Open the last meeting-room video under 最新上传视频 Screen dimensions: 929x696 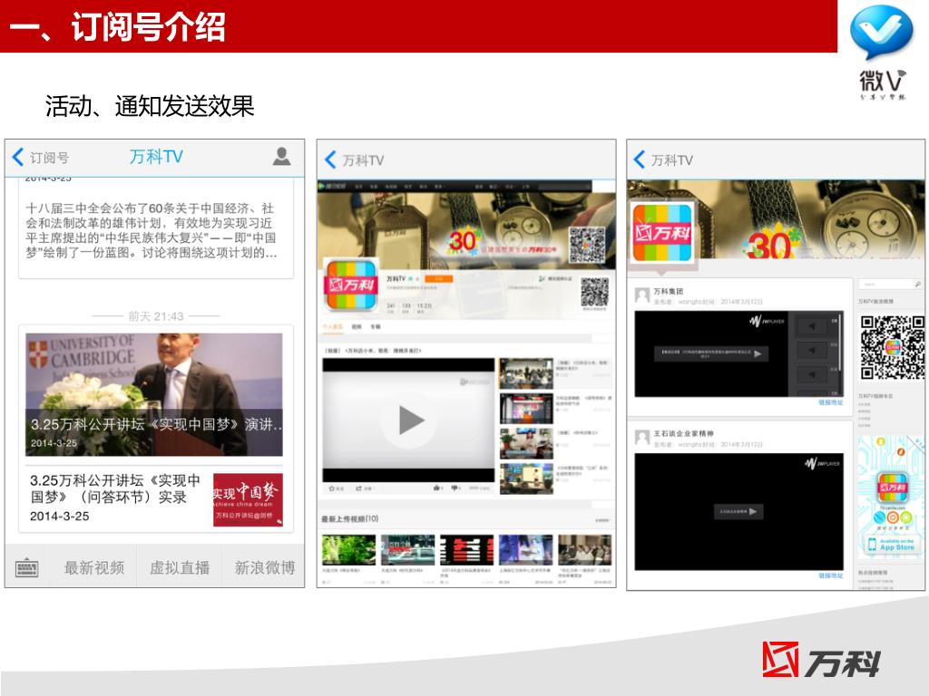584,550
